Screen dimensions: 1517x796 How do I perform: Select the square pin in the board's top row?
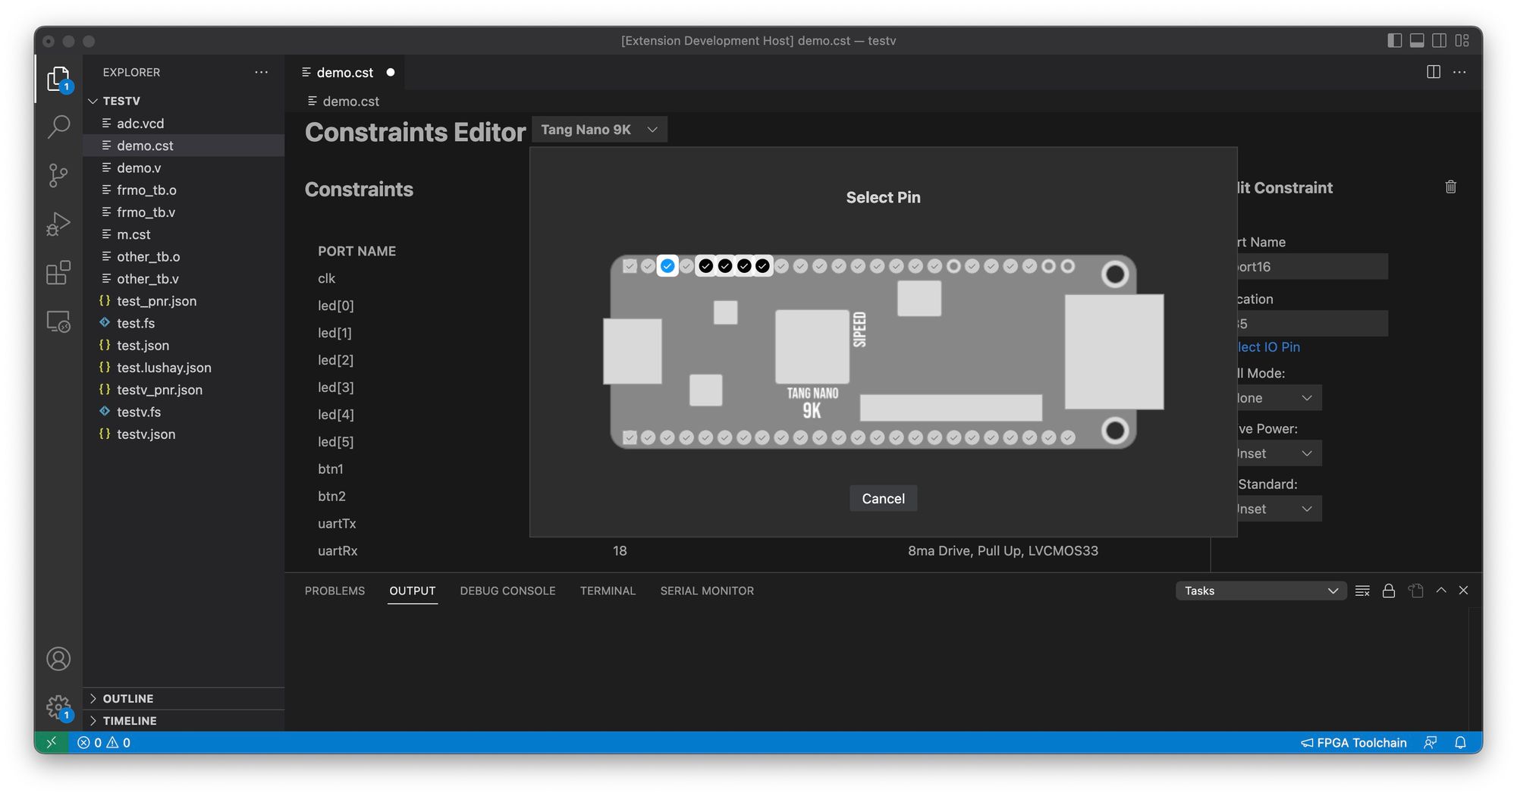[x=630, y=266]
